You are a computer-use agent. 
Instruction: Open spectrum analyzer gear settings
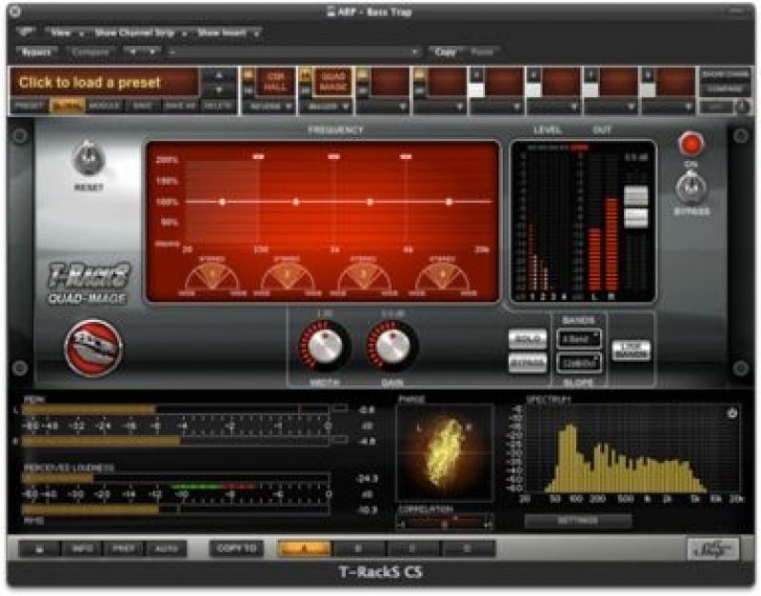pyautogui.click(x=731, y=413)
